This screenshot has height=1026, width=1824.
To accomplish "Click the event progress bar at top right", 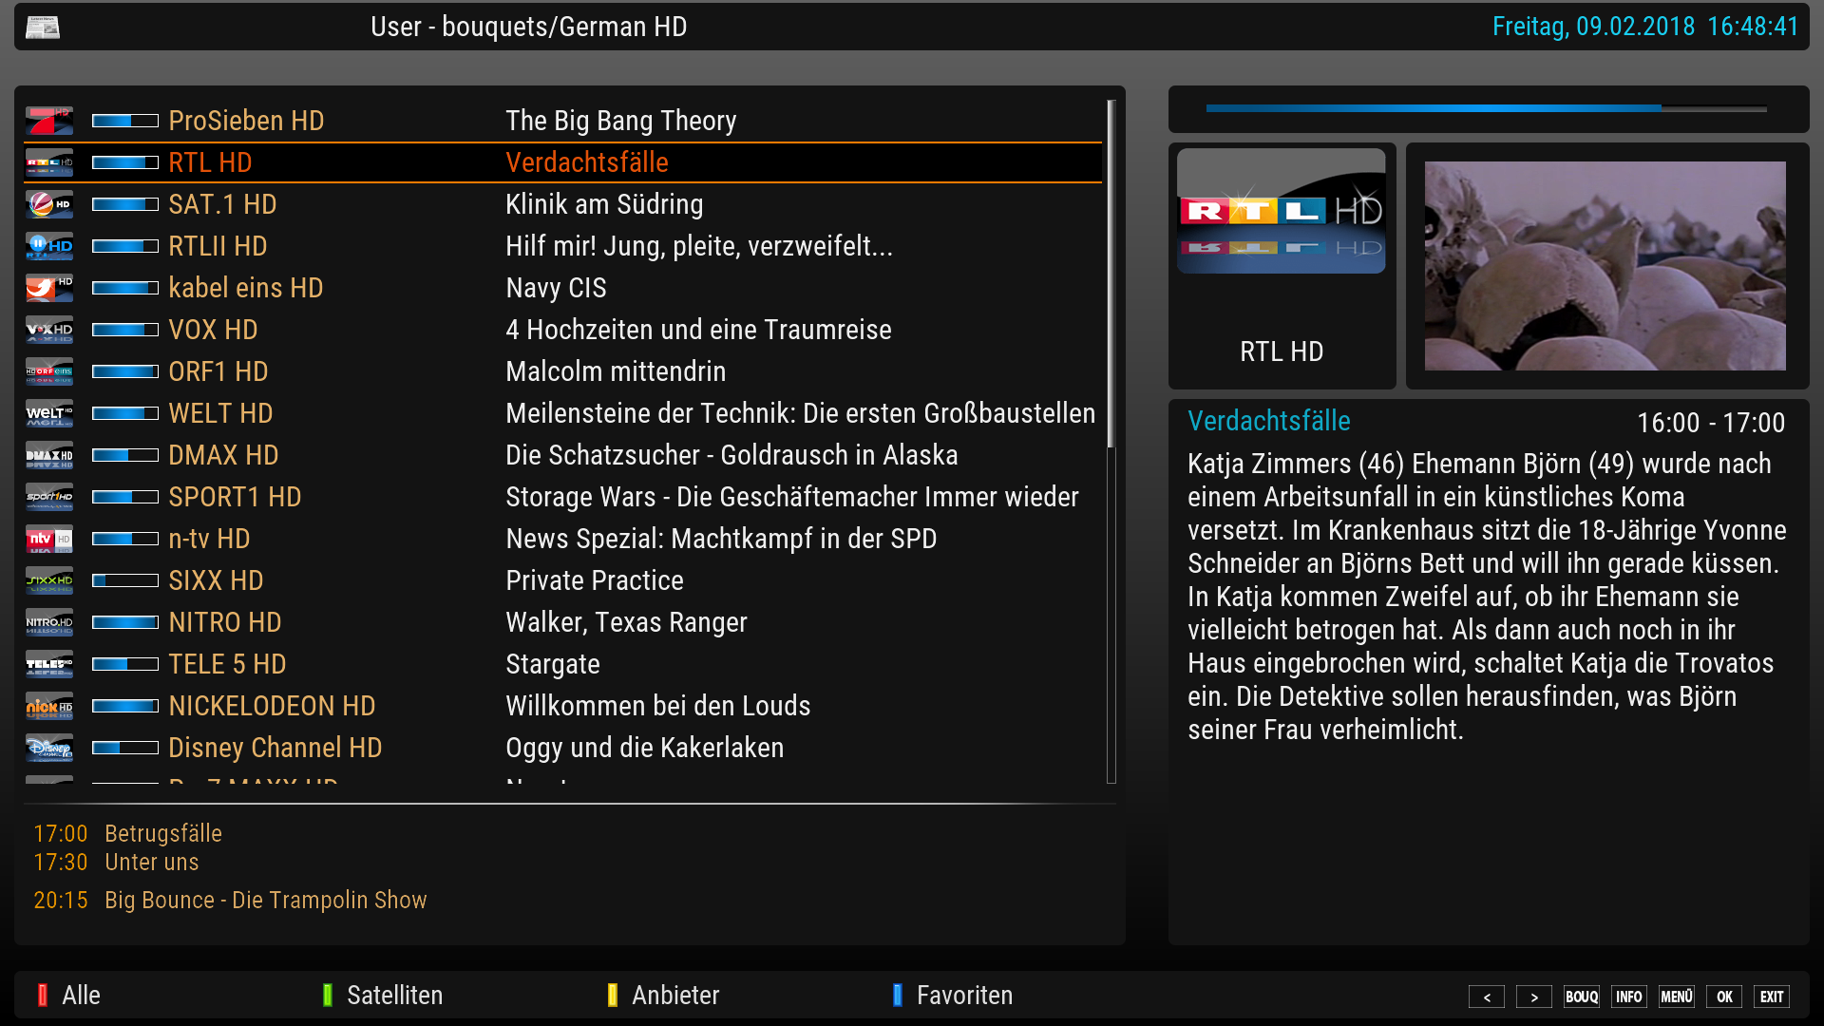I will (1487, 108).
